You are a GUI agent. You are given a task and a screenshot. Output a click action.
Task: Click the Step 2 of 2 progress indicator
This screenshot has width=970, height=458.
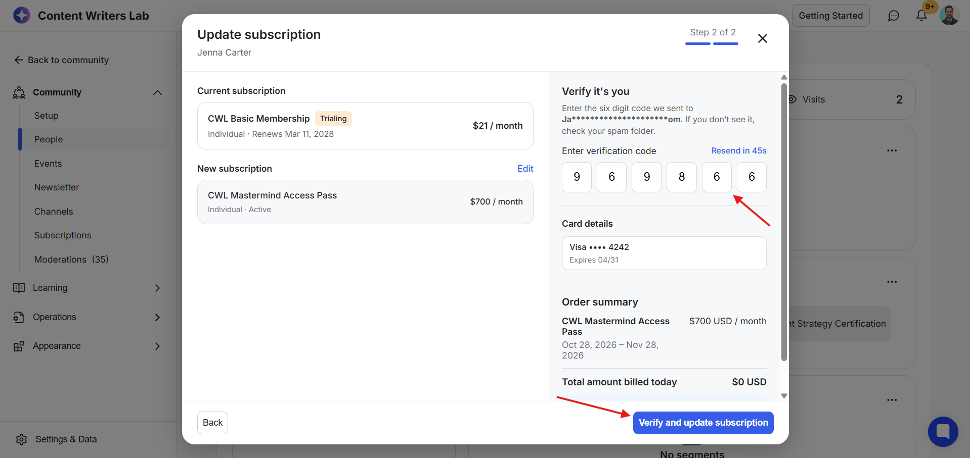712,36
